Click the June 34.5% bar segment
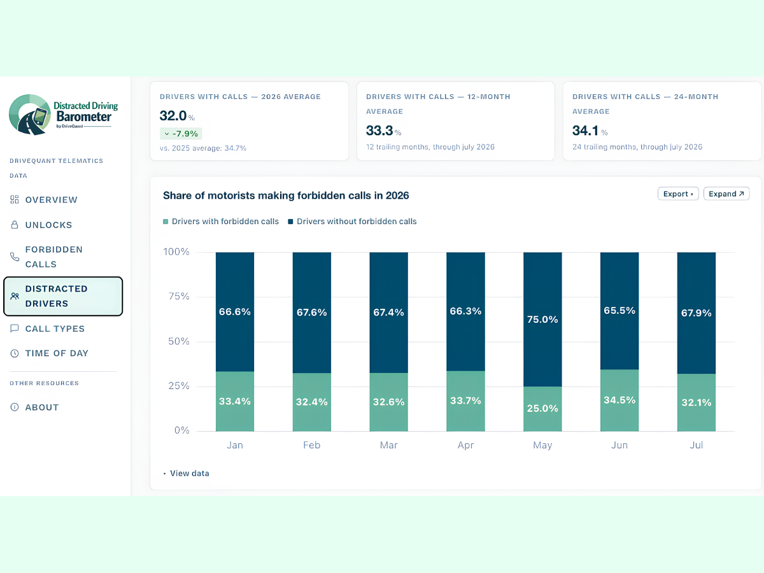 [619, 400]
